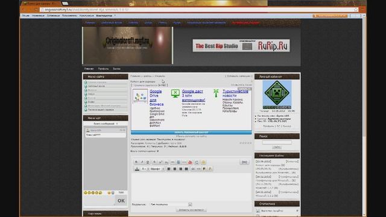Toggle bold in the comment editor
The image size is (386, 217).
tap(136, 162)
